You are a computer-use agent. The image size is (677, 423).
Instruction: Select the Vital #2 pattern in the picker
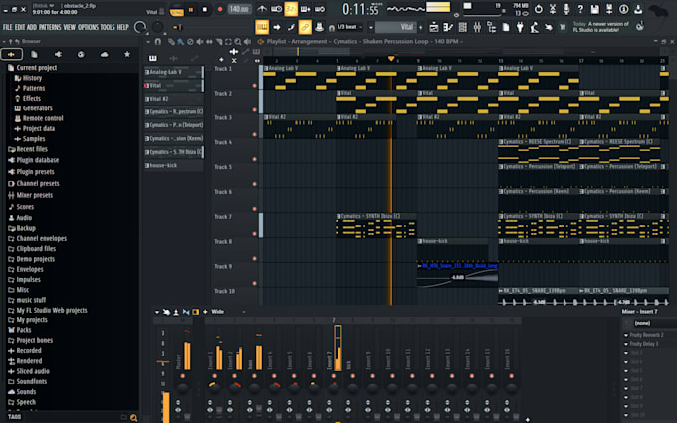point(173,99)
